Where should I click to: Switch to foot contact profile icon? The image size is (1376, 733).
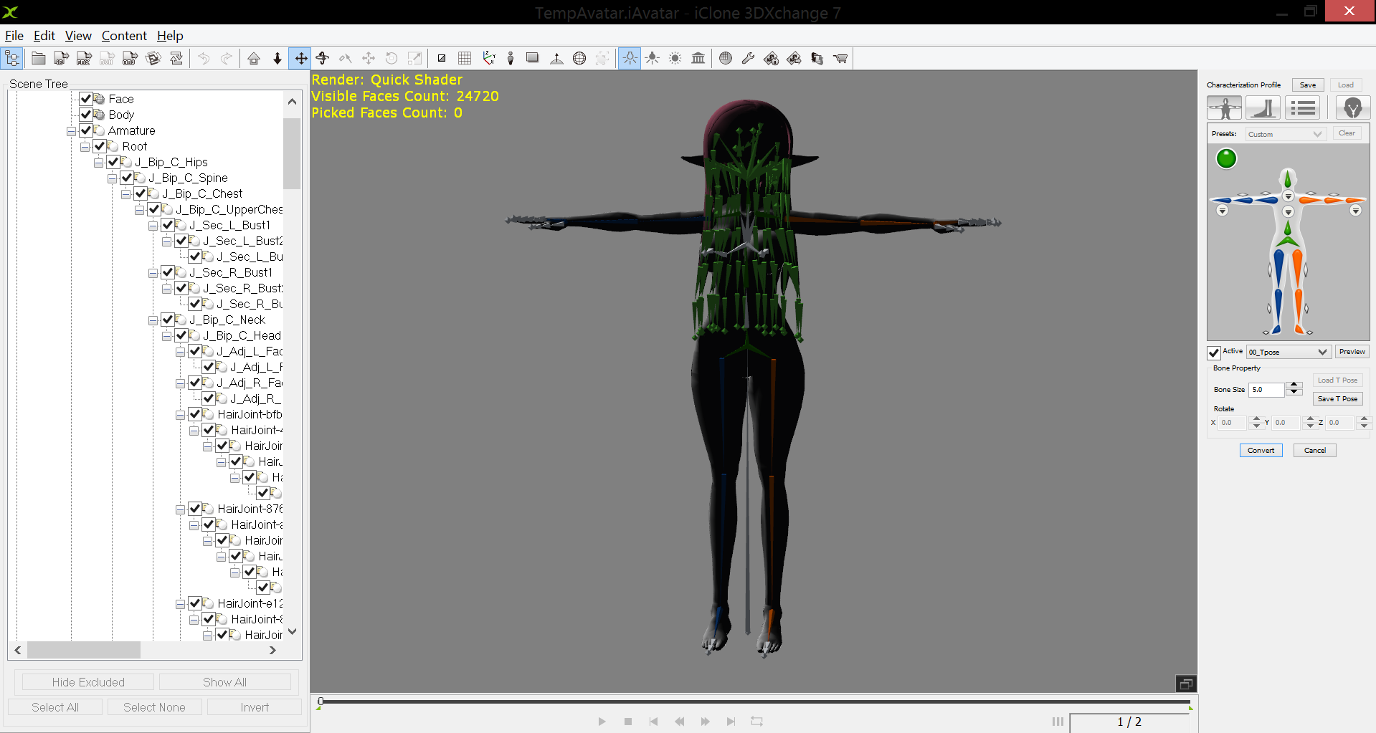point(1263,108)
